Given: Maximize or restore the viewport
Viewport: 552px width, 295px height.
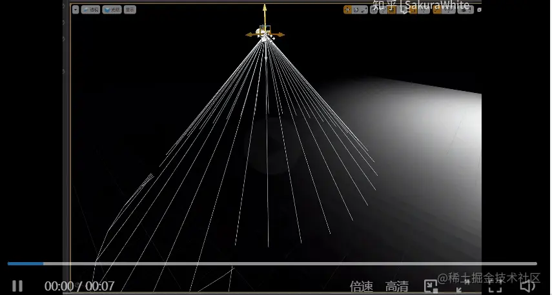Looking at the screenshot, I should 479,10.
